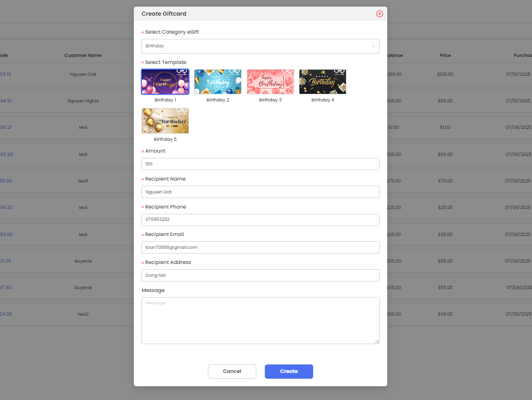Screen dimensions: 532x400
Task: Click the Amount input field
Action: click(x=260, y=164)
